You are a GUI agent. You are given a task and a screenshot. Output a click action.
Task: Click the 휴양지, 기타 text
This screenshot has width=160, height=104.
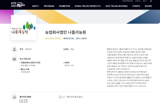[69, 65]
